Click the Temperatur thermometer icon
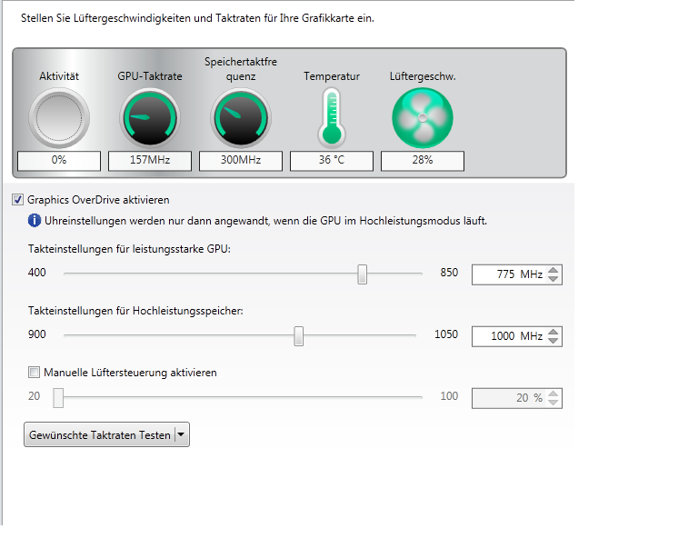Viewport: 698px width, 558px height. 332,118
